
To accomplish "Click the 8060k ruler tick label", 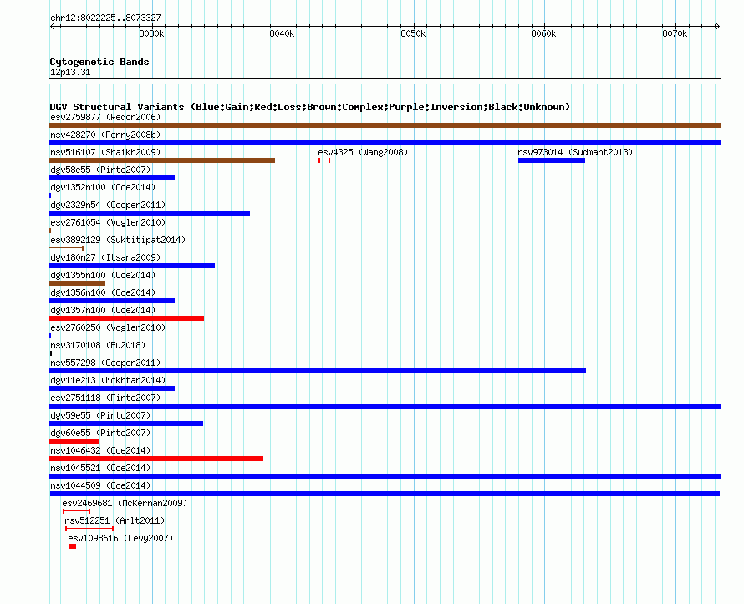I will coord(543,33).
